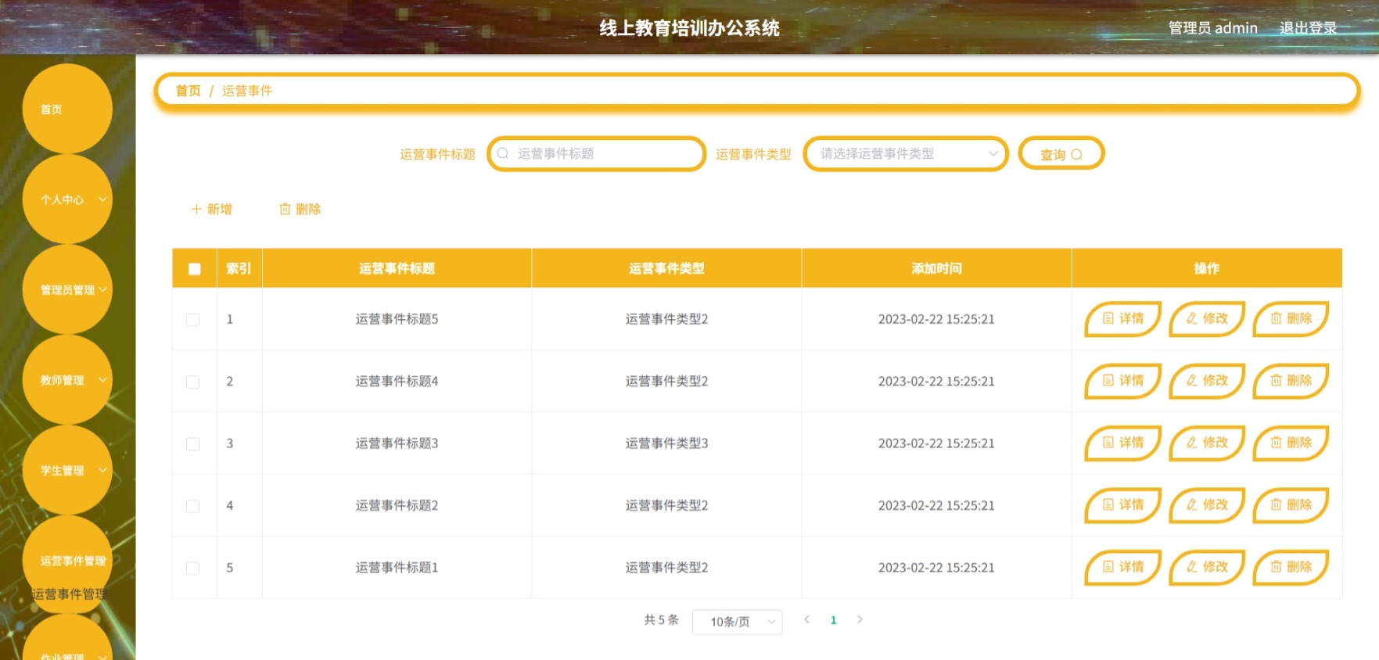The image size is (1379, 660).
Task: Delete row 运营事件标题5
Action: (x=1291, y=318)
